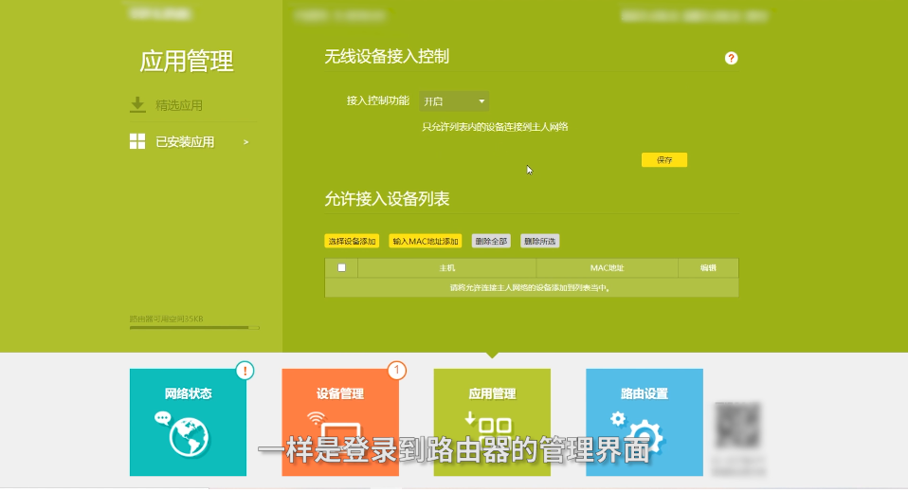908x492 pixels.
Task: Click the download icon beside 精选应用
Action: point(137,105)
